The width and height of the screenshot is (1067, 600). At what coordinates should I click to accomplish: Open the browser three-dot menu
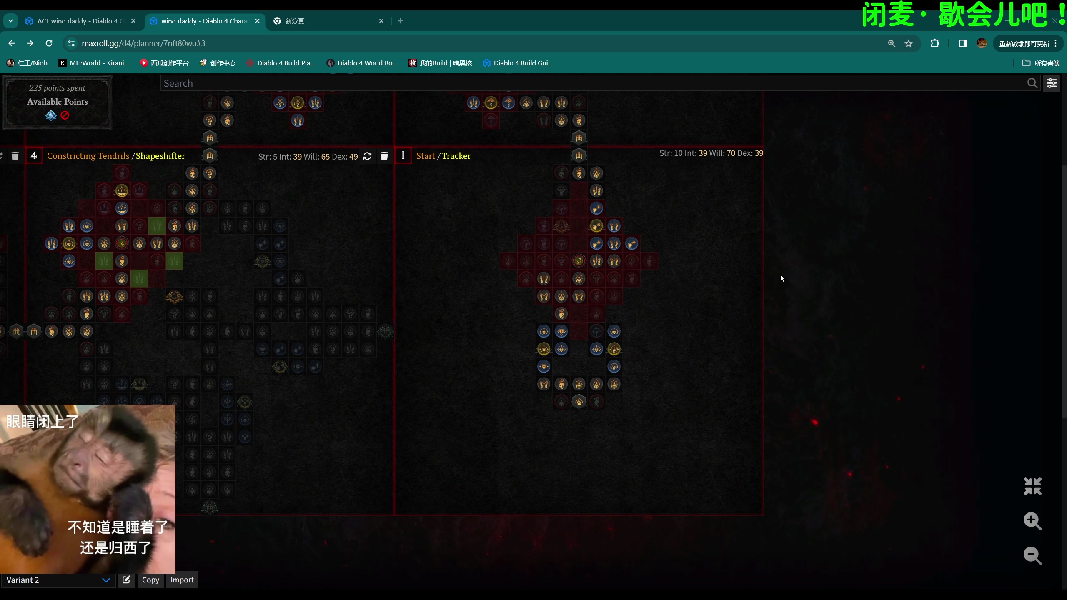coord(1055,43)
